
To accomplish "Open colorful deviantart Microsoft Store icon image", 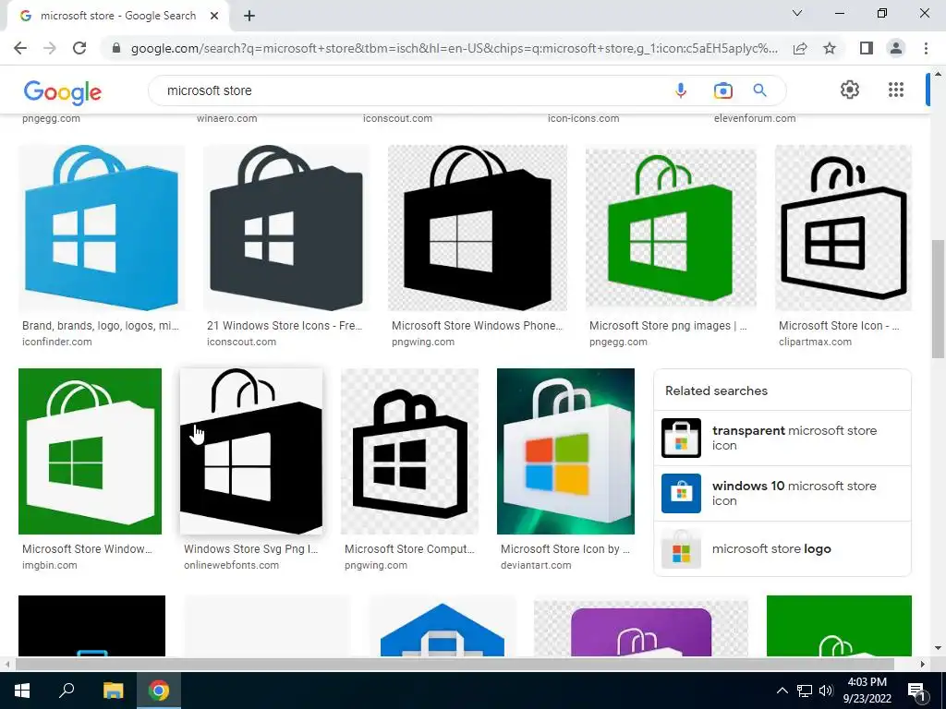I will [x=566, y=451].
